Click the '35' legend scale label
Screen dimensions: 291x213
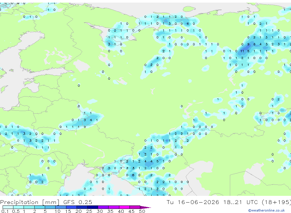click(110, 211)
